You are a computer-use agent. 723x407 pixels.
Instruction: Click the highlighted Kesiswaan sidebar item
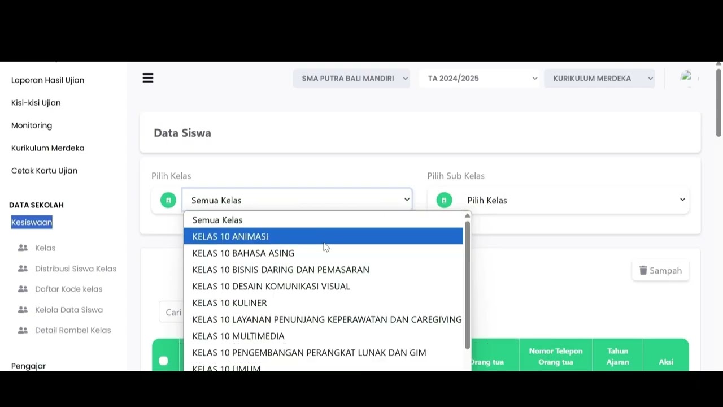pos(32,222)
